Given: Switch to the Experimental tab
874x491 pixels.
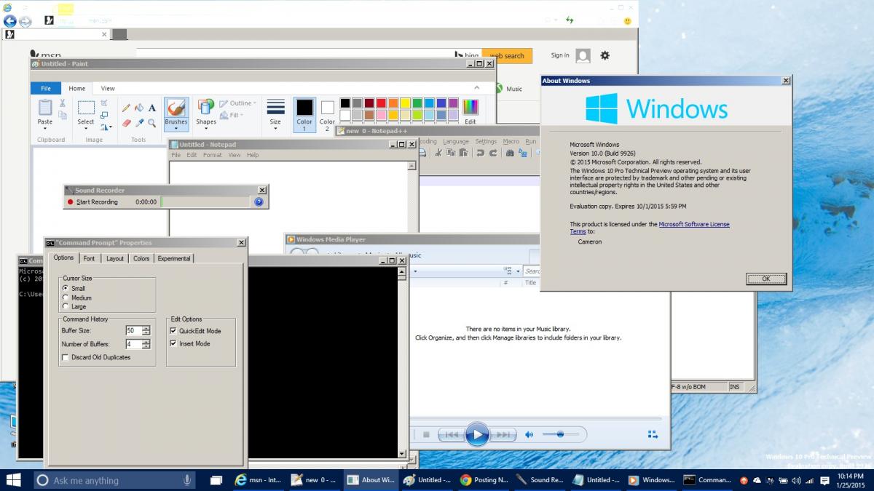Looking at the screenshot, I should (x=174, y=258).
